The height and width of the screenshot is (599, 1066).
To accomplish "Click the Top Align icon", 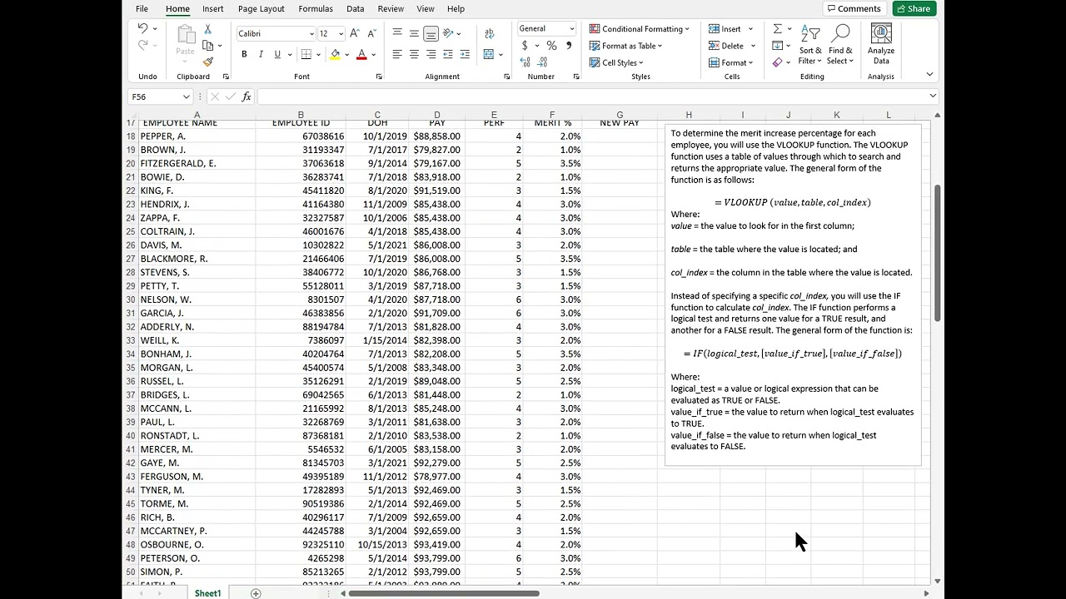I will tap(397, 33).
